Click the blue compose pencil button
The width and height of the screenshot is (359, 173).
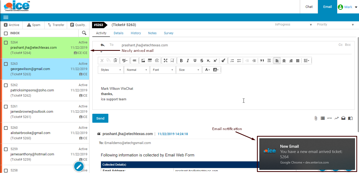coord(79,166)
